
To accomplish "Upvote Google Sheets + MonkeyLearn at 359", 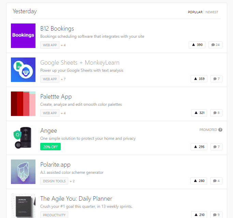I will (x=199, y=79).
